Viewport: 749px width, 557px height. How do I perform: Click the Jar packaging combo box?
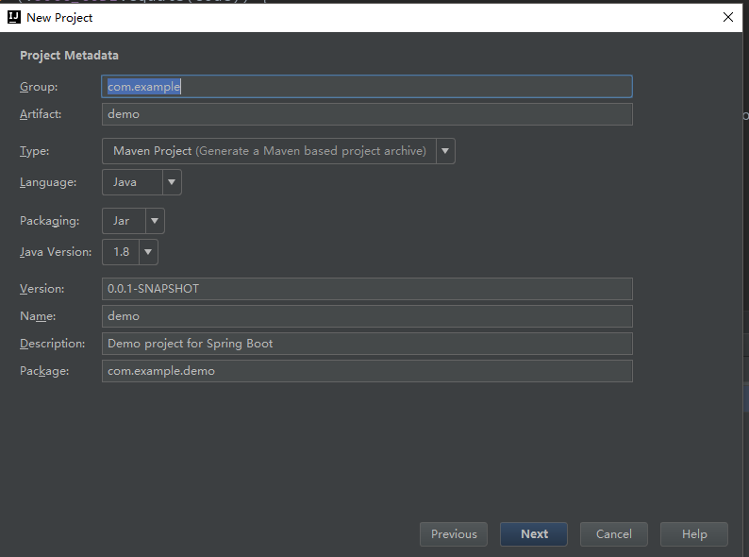pos(123,221)
